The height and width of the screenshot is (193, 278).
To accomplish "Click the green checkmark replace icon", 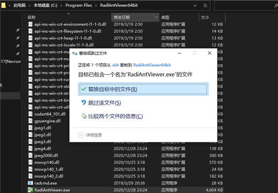I will point(84,89).
